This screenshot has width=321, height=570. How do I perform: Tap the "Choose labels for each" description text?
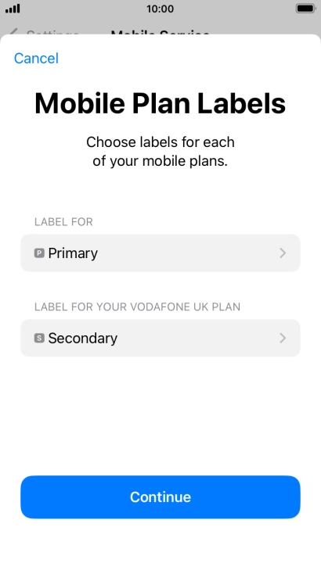click(160, 142)
